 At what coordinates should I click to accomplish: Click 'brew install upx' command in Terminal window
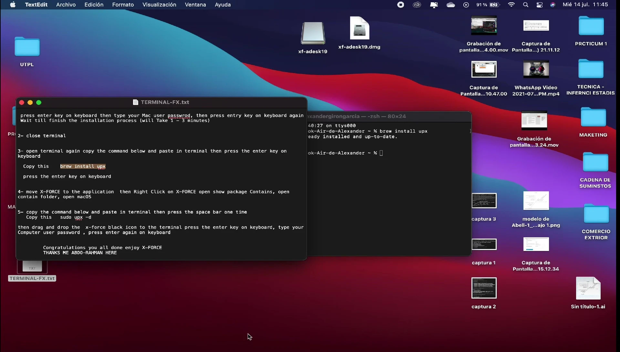tap(404, 131)
